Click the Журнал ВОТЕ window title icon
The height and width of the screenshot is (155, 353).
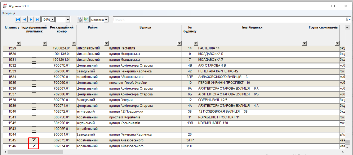pyautogui.click(x=5, y=6)
